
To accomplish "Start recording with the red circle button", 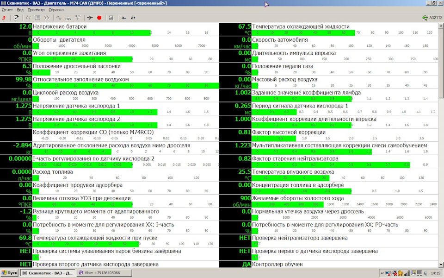I will coord(99,18).
